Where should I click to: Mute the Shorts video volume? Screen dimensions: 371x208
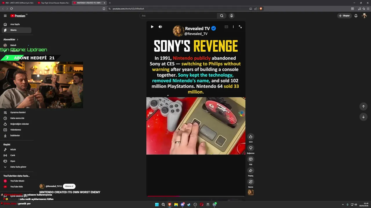point(160,27)
